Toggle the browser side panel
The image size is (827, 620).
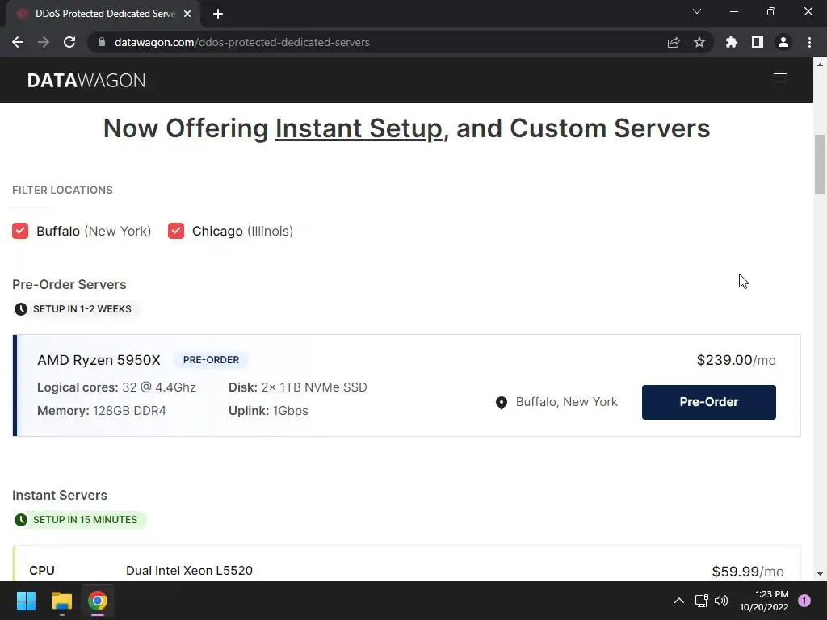point(758,42)
